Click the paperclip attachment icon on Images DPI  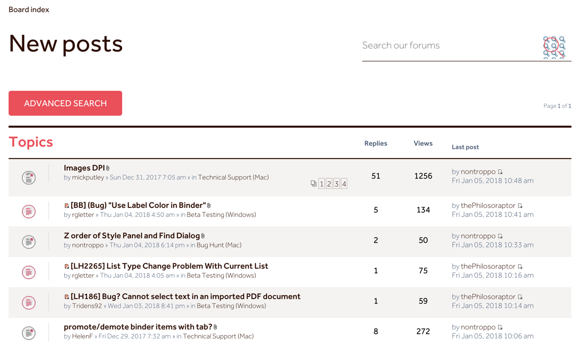(108, 168)
